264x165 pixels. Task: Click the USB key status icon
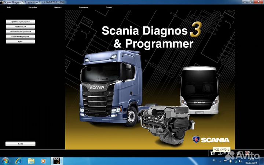coord(212,153)
